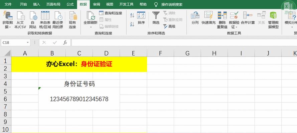Open 管理数据模型 (Manage Data Model)

coord(273,20)
